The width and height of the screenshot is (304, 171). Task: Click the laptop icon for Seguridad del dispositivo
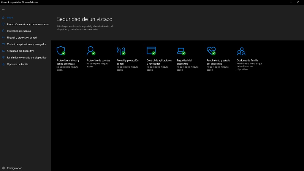(x=181, y=51)
